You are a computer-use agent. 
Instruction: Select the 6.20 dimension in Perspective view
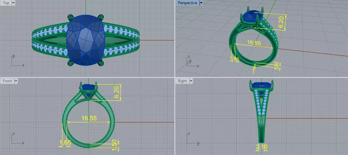click(281, 23)
